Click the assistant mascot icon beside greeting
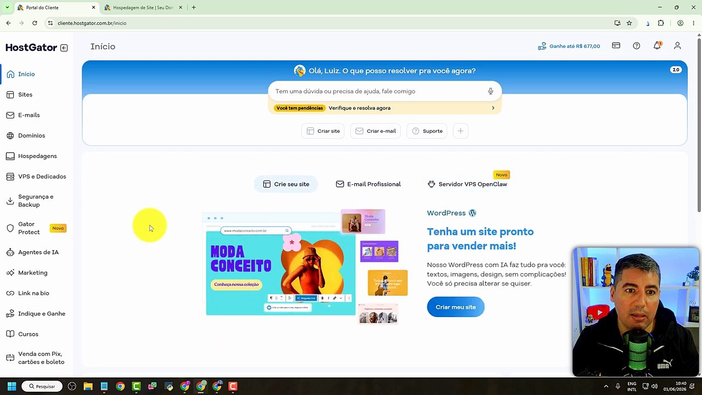The height and width of the screenshot is (395, 702). point(299,71)
